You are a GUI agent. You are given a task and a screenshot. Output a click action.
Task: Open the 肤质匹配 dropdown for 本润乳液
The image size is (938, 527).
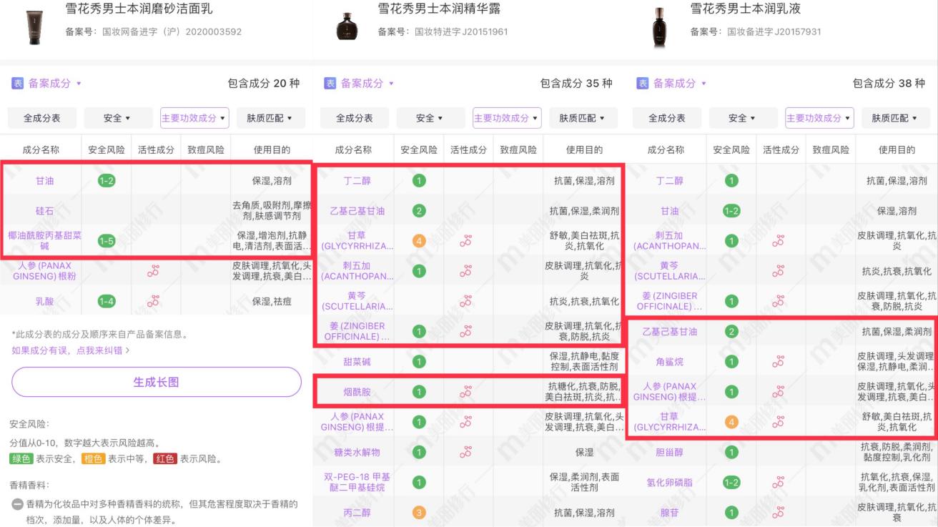point(893,118)
